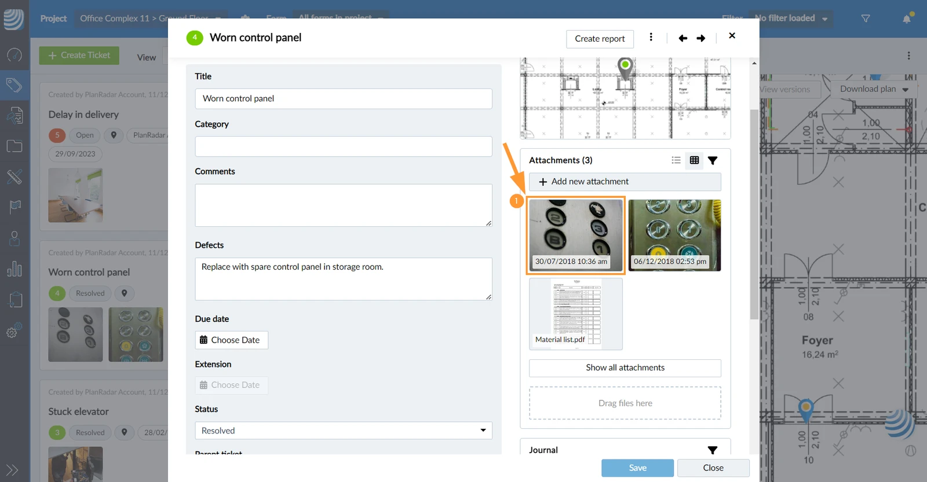Show all attachments
The width and height of the screenshot is (927, 482).
[x=625, y=368]
